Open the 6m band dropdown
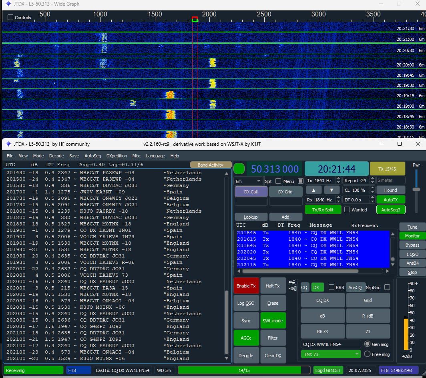 [x=247, y=181]
